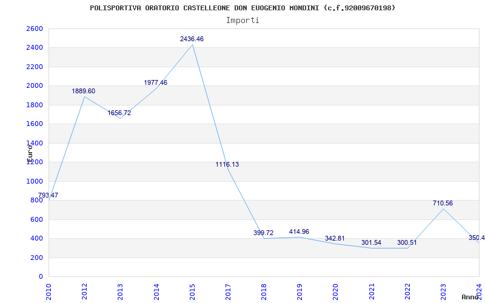Click the y-axis value 400
Image resolution: width=485 pixels, height=303 pixels.
36,239
